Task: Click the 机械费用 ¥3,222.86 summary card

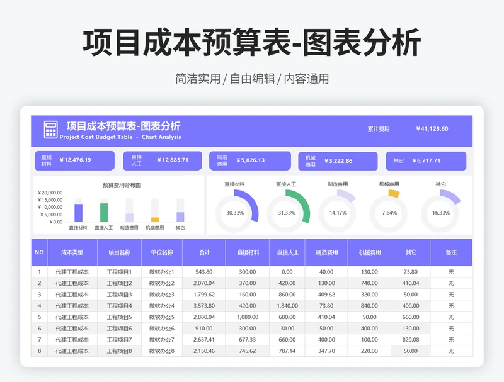Action: pyautogui.click(x=338, y=161)
